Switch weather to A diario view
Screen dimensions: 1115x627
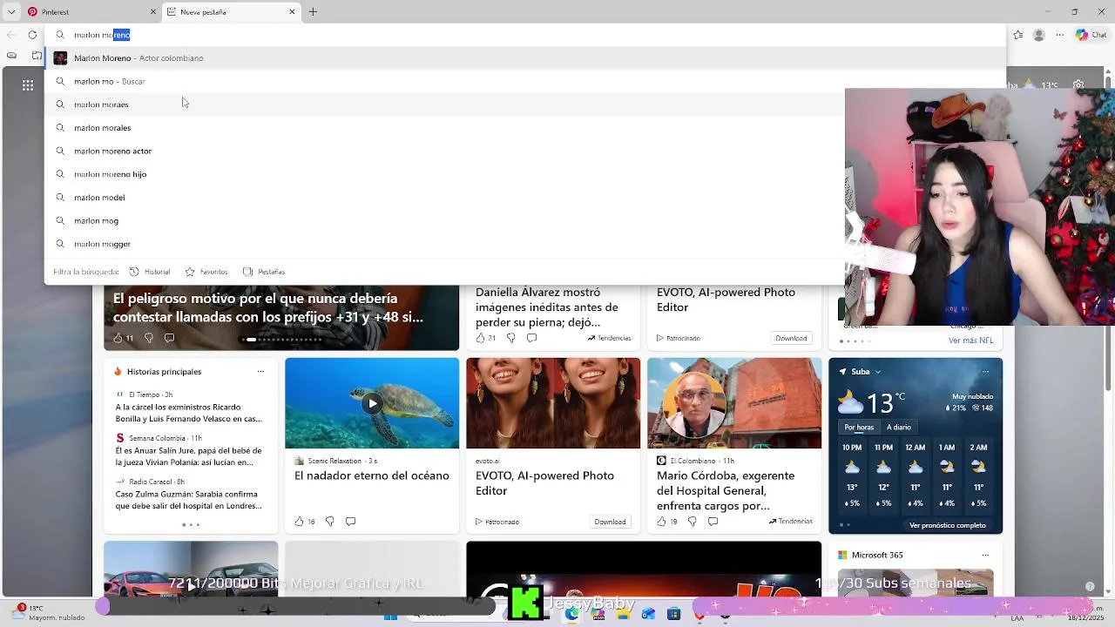tap(899, 428)
